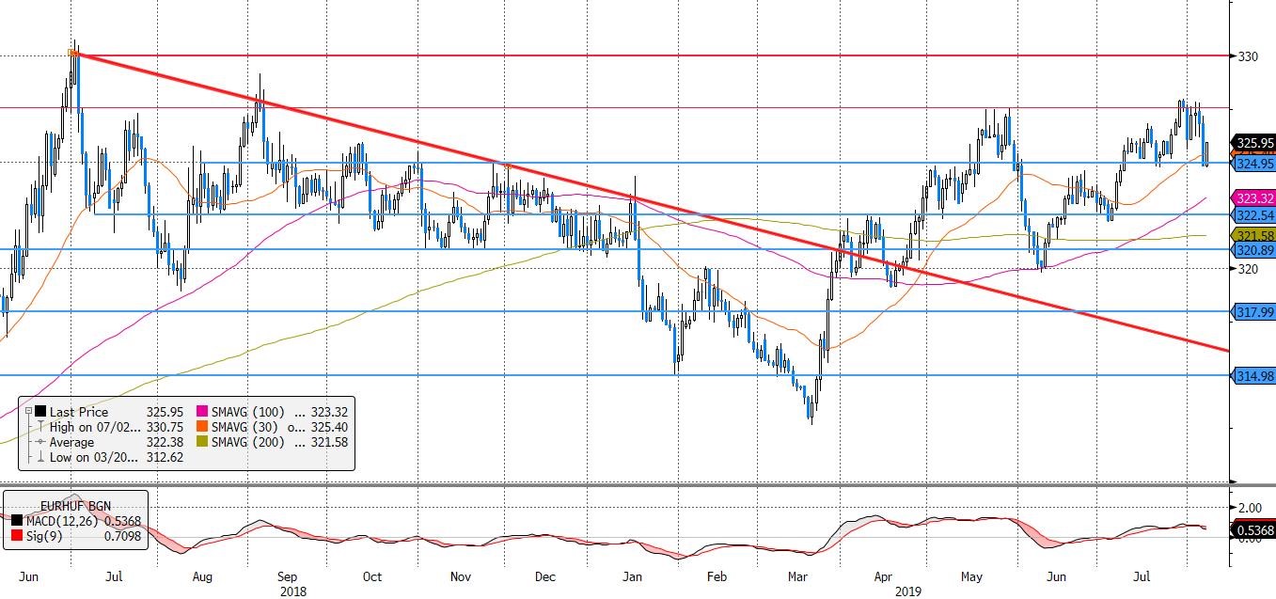1276x599 pixels.
Task: Click the High on 07/02 legend entry
Action: pyautogui.click(x=93, y=427)
